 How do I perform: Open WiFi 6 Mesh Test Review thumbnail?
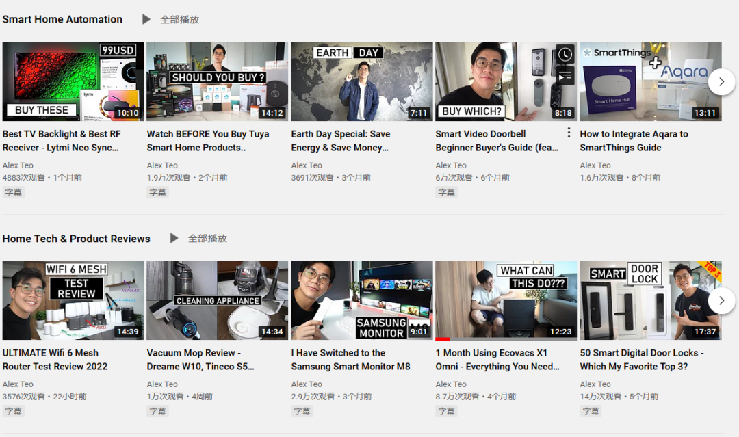coord(73,300)
